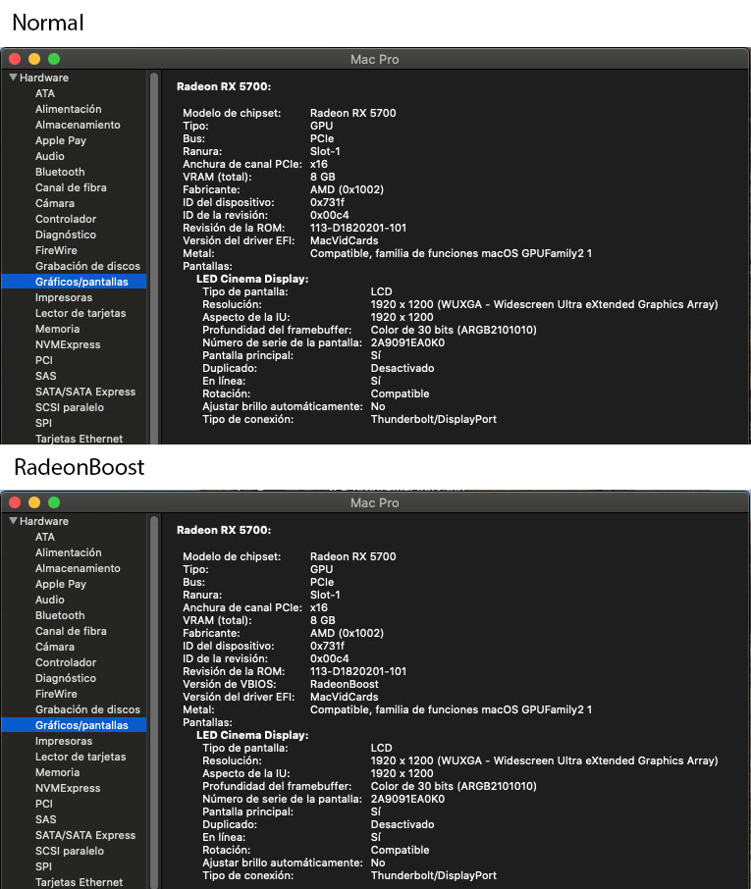Choose Apple Pay in the RadeonBoost window sidebar
Screen dimensions: 751x889
click(61, 584)
